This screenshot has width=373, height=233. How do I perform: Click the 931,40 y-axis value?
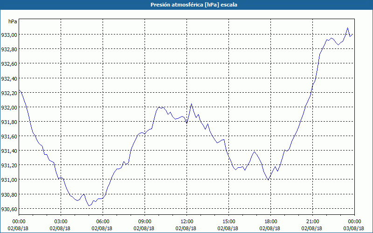9,151
